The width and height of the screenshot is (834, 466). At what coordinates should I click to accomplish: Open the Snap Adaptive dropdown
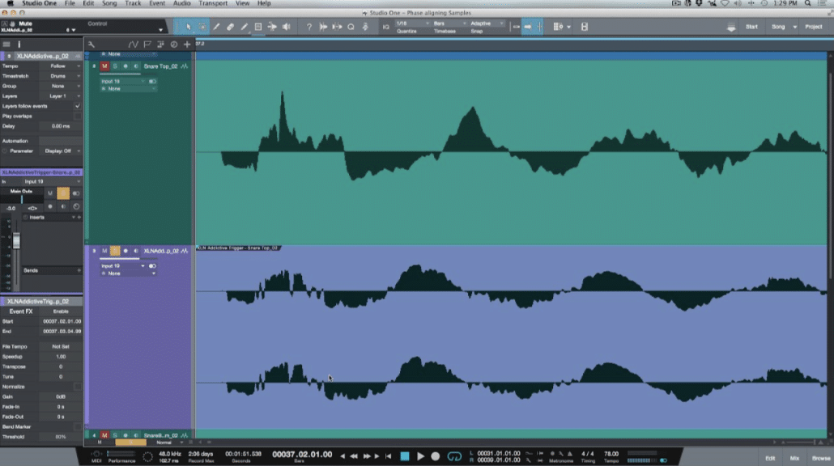[487, 23]
